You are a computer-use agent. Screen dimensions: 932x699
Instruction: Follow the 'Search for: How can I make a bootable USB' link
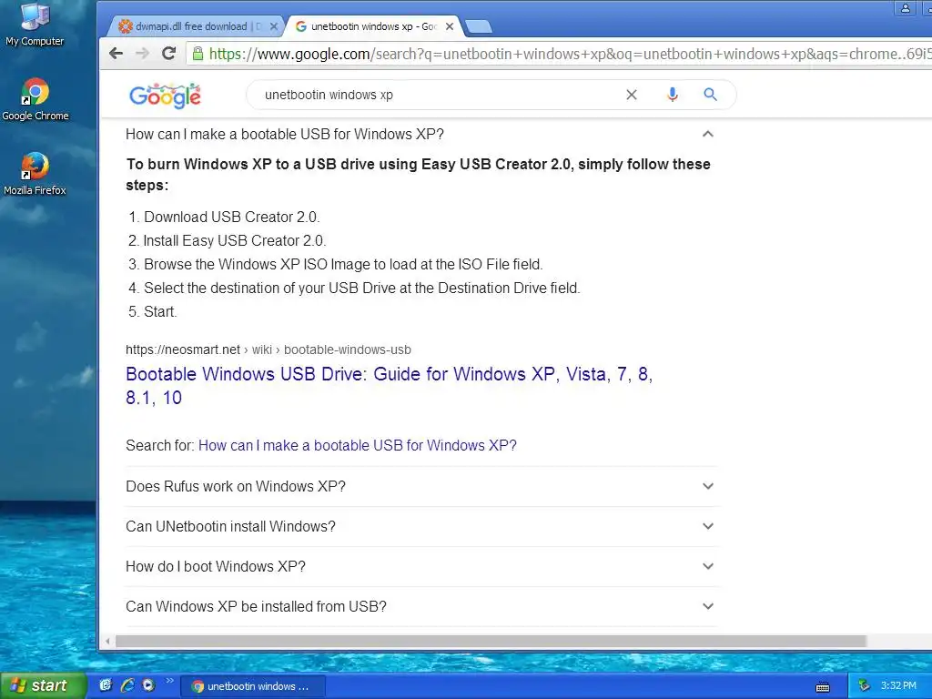pos(357,446)
